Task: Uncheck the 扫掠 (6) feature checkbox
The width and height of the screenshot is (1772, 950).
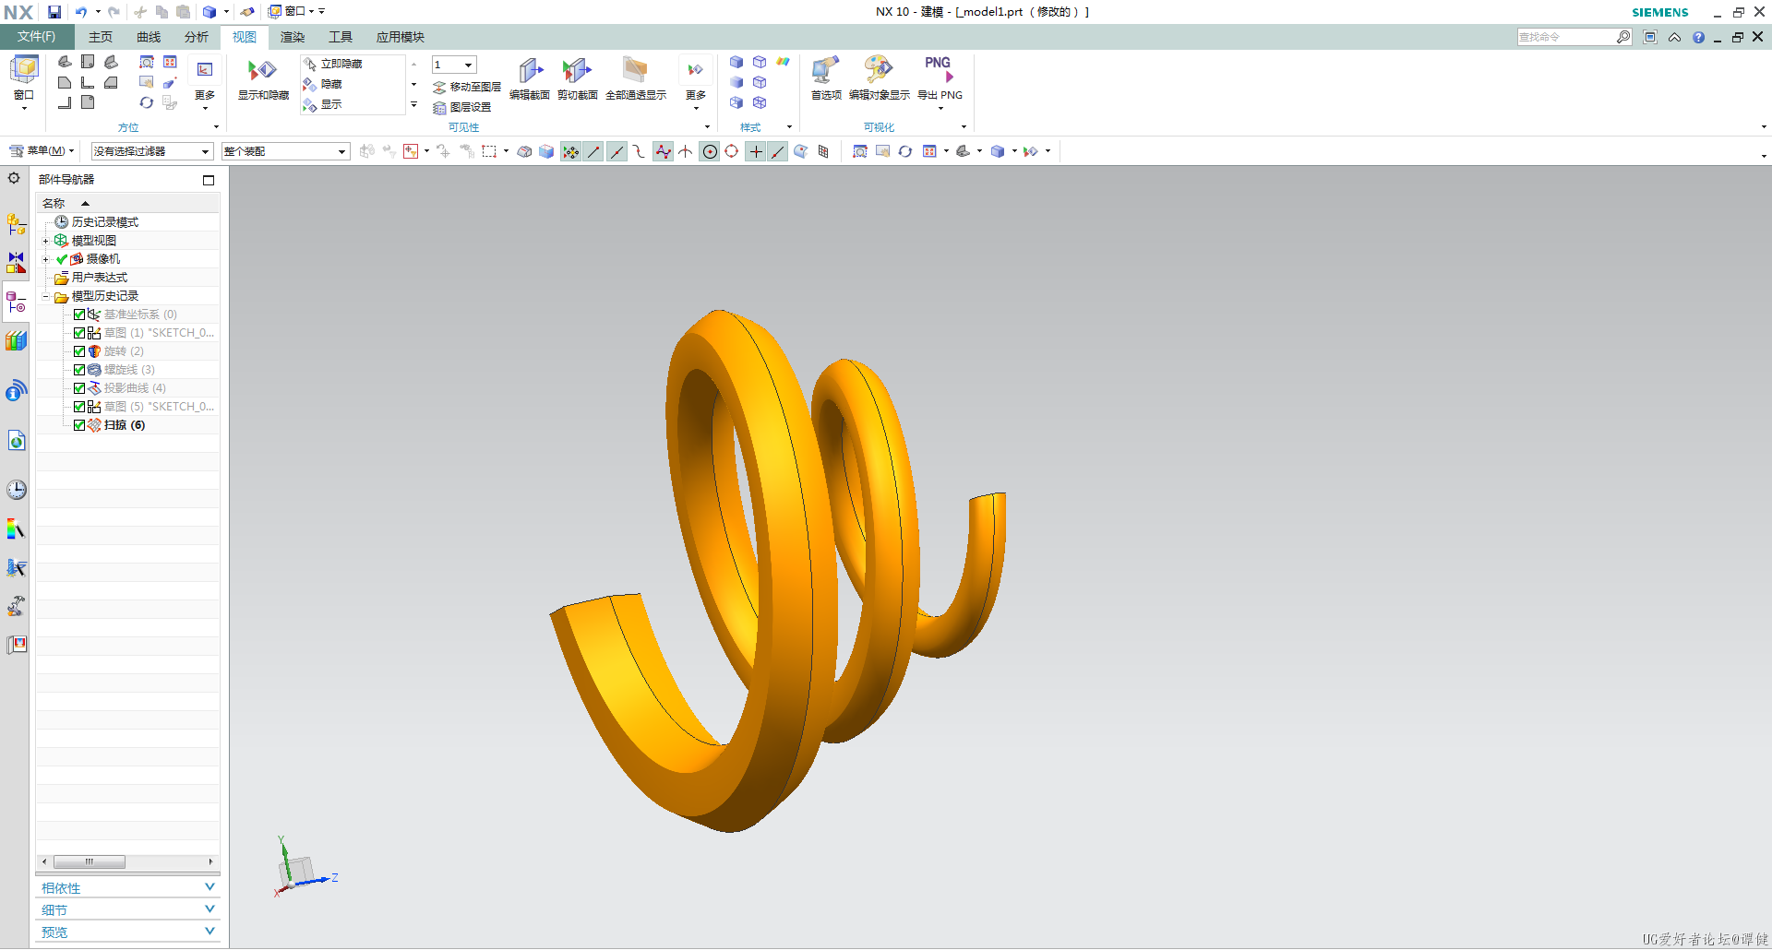Action: tap(79, 425)
